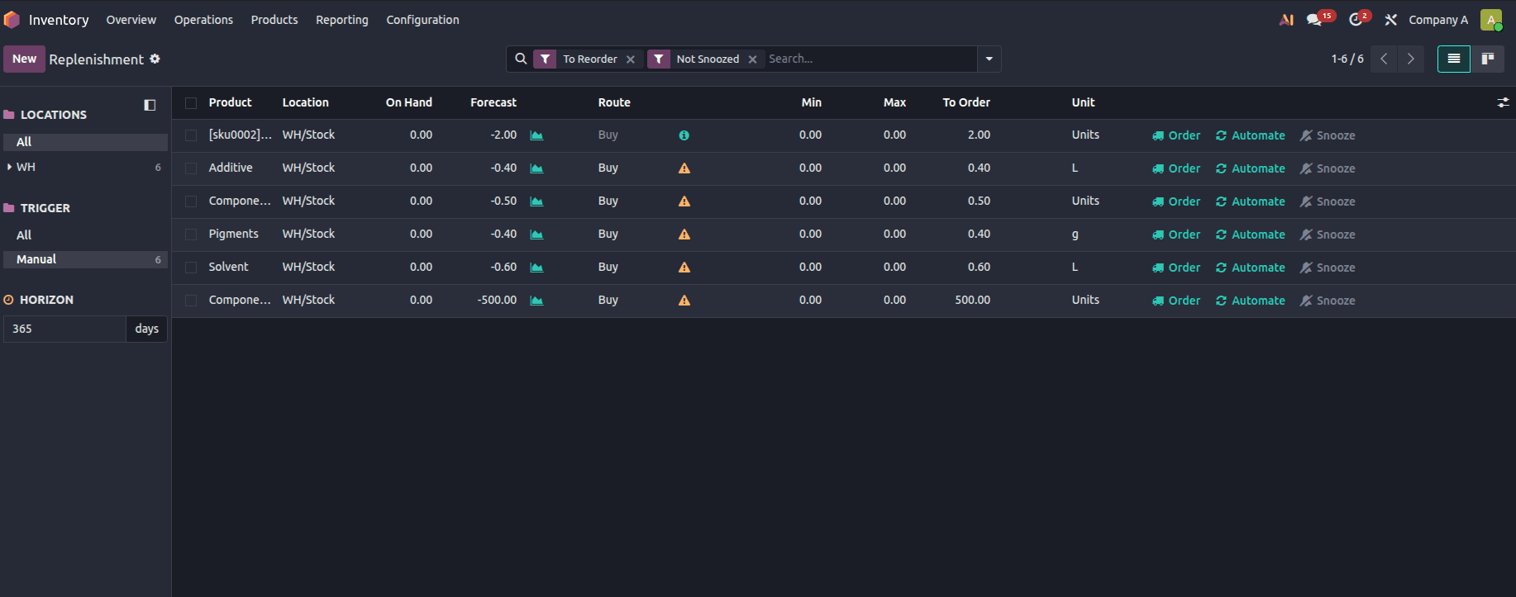Viewport: 1516px width, 597px height.
Task: Click the horizon days input field
Action: pos(64,329)
